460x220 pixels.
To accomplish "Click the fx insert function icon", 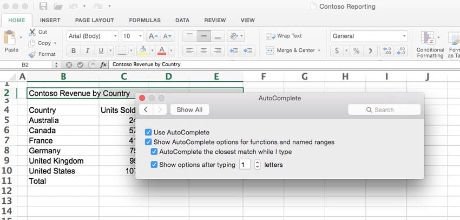I will coord(103,64).
